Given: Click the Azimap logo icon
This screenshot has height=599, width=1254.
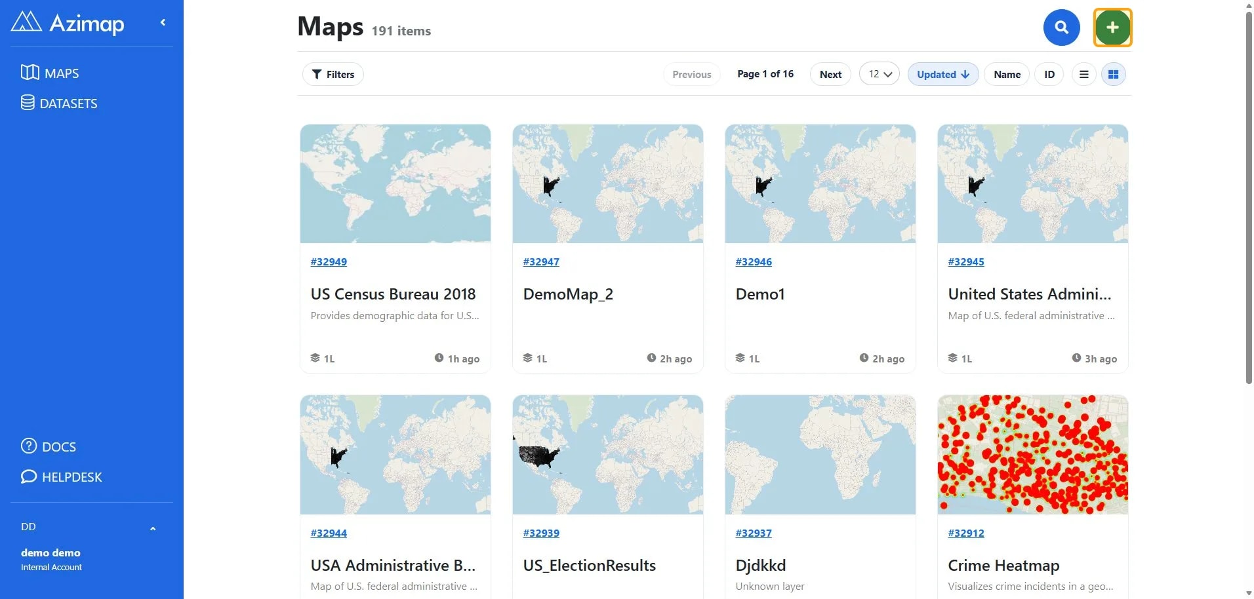Looking at the screenshot, I should pyautogui.click(x=26, y=22).
